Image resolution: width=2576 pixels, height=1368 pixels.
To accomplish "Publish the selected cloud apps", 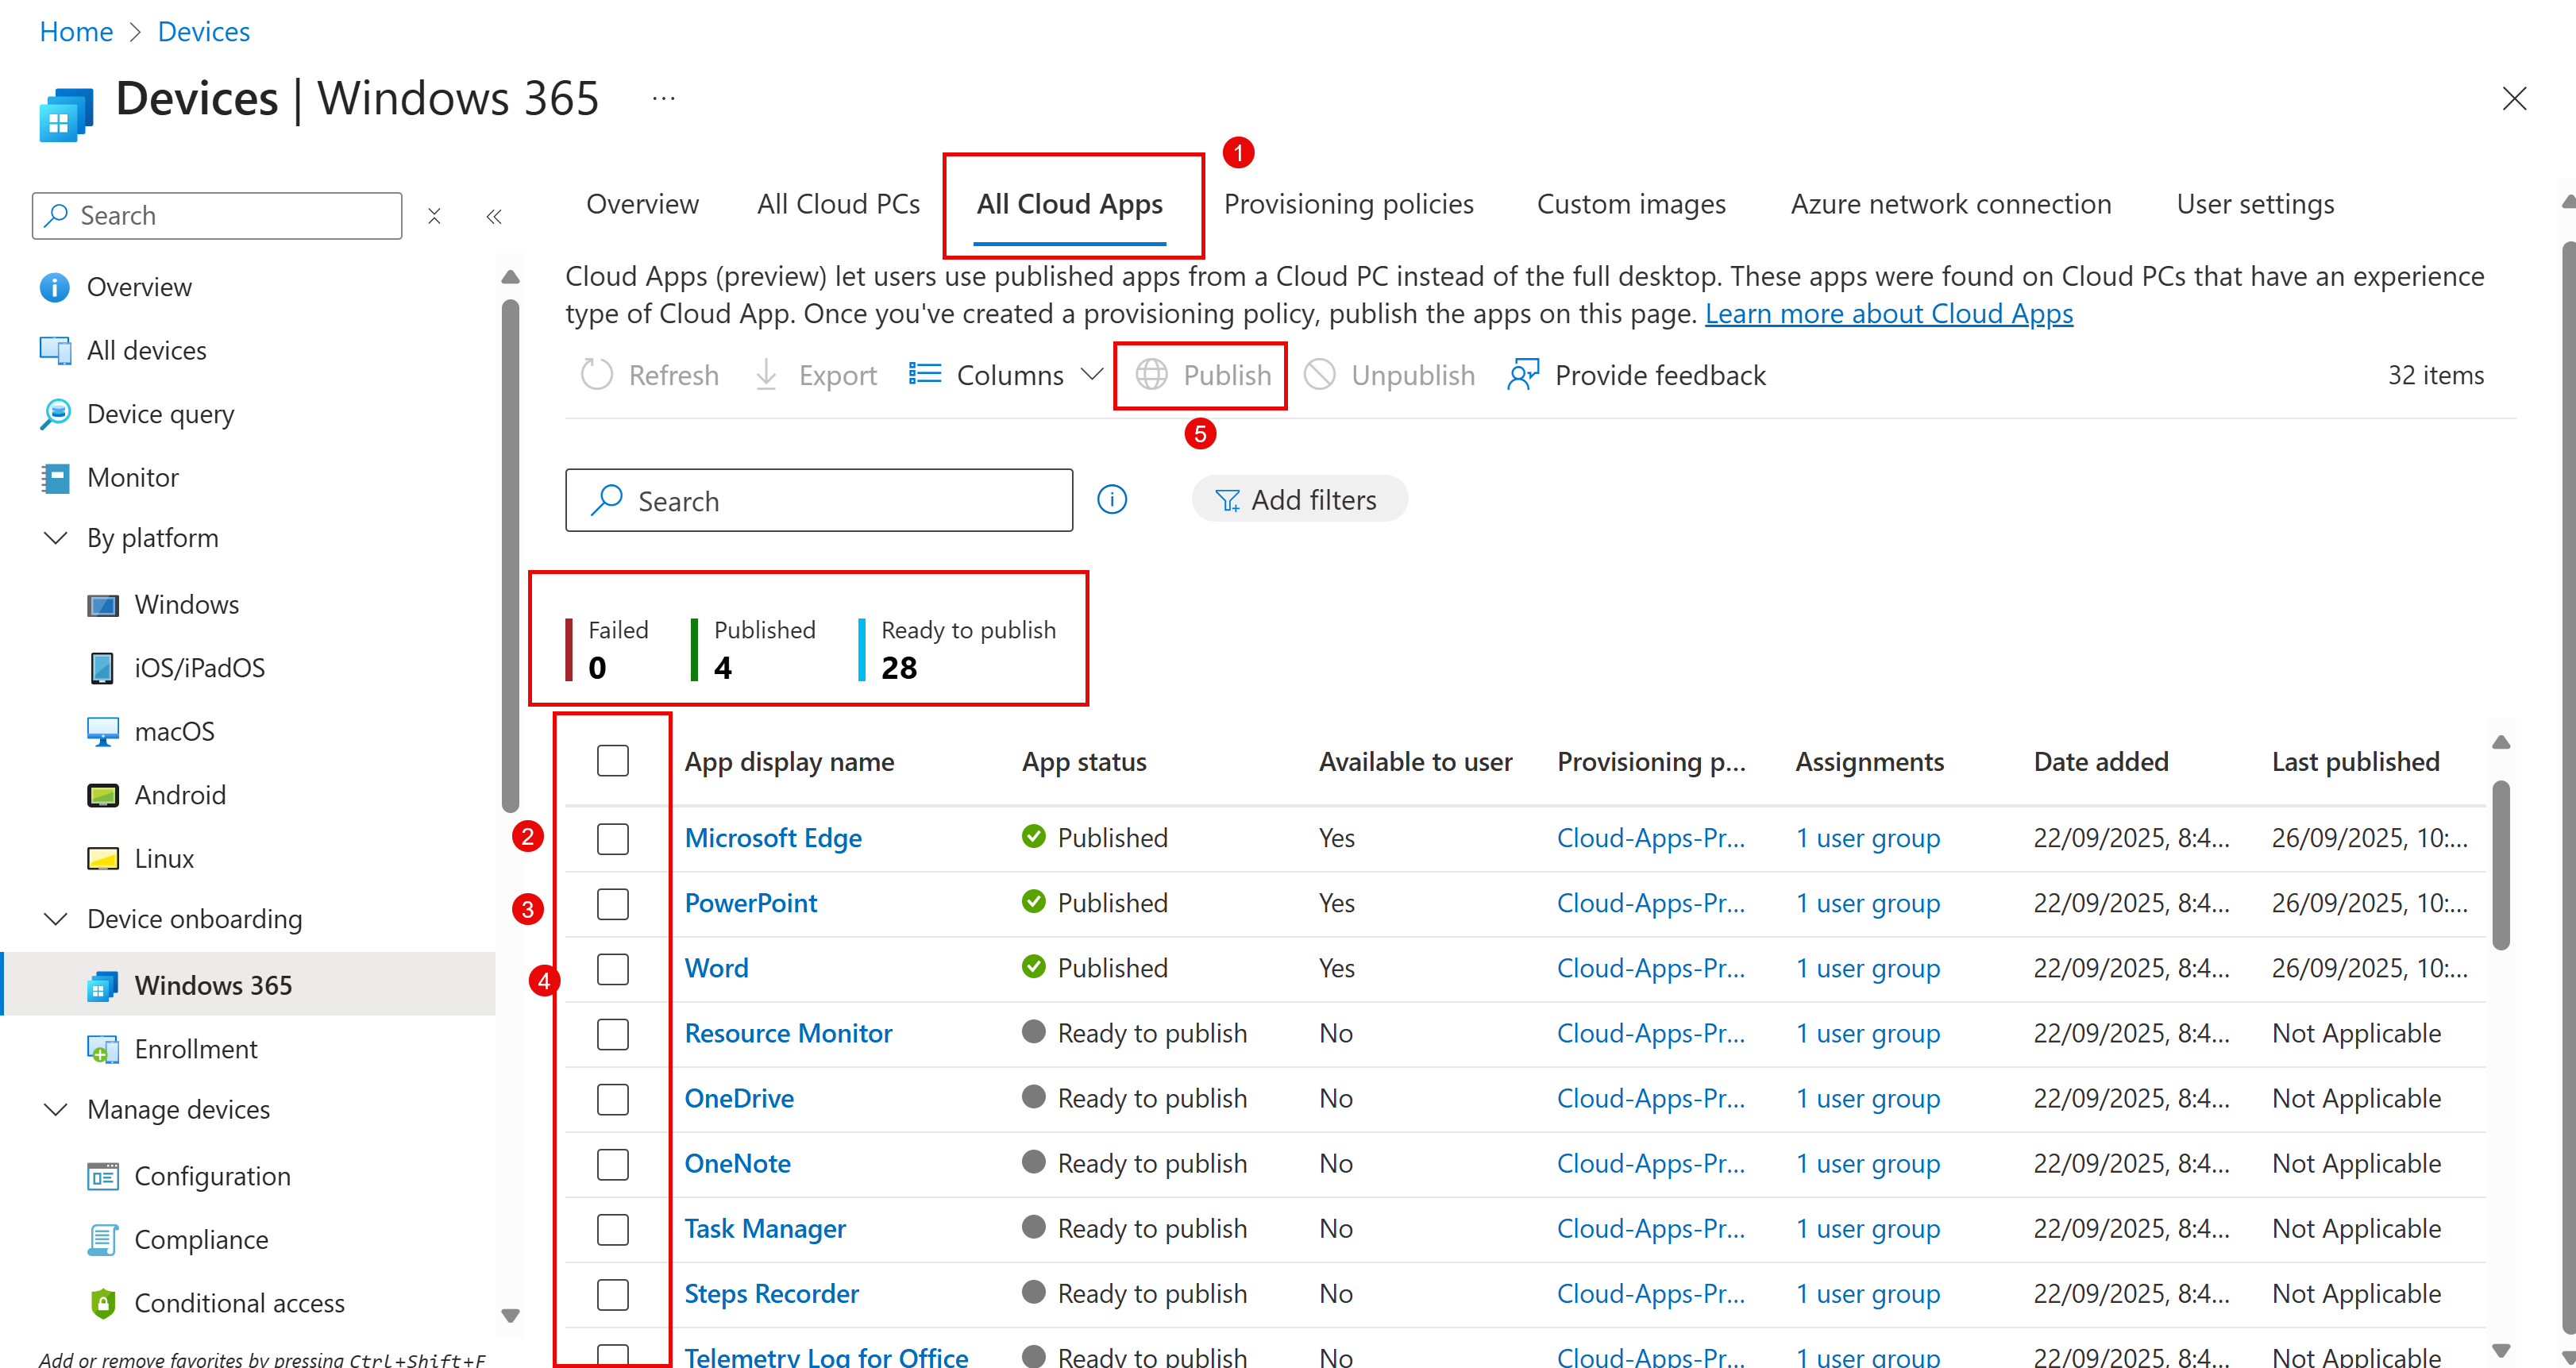I will coord(1200,375).
